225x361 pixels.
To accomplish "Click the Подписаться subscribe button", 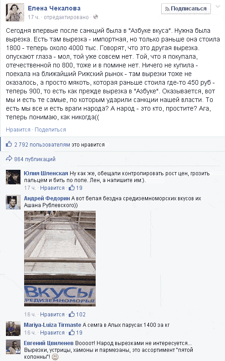I will click(186, 9).
